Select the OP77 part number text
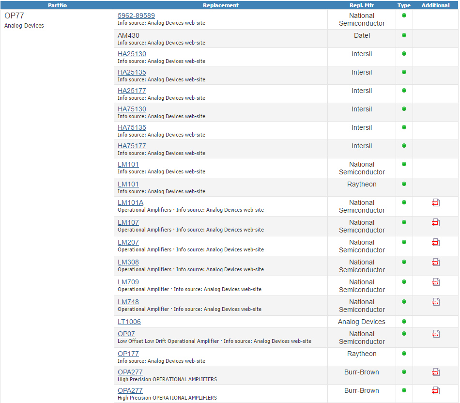 point(14,15)
